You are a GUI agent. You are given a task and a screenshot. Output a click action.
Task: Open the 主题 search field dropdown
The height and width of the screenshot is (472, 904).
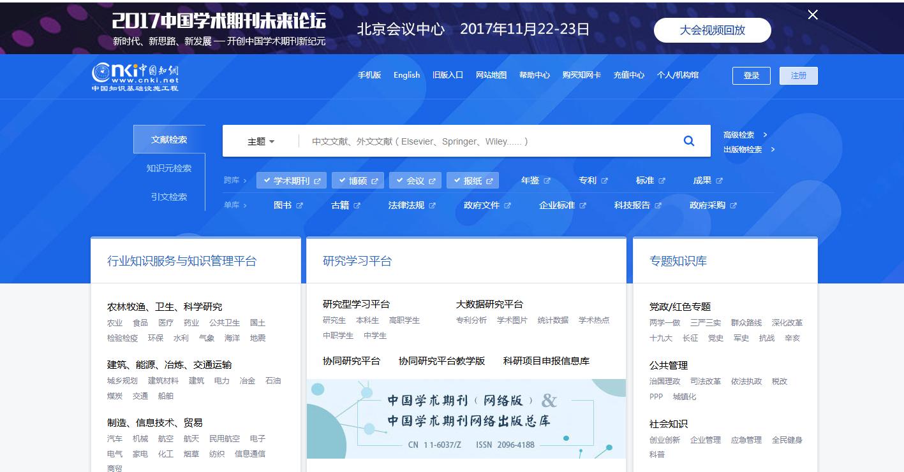(261, 141)
